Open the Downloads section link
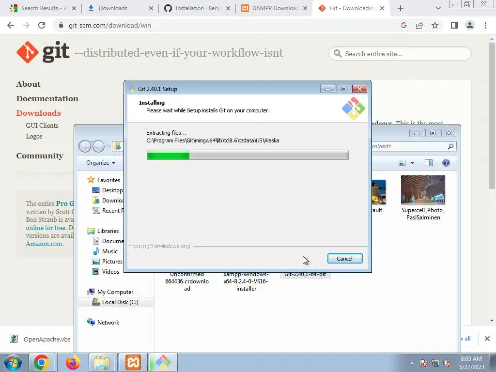 coord(38,113)
